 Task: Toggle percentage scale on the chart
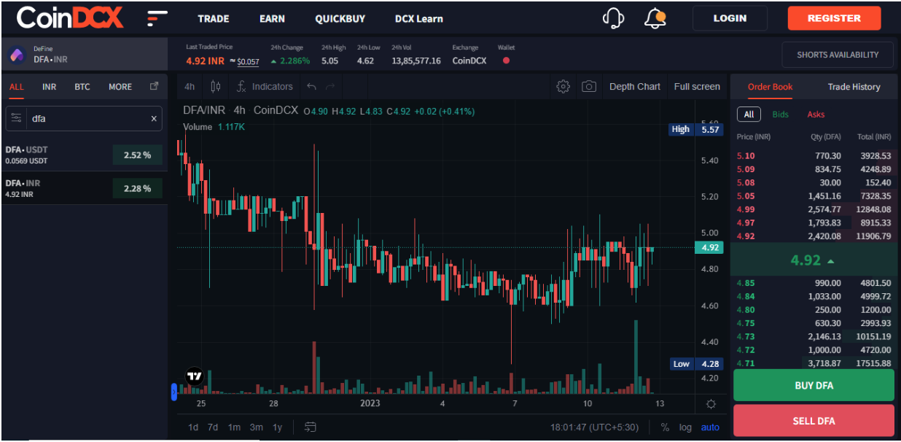[x=665, y=427]
